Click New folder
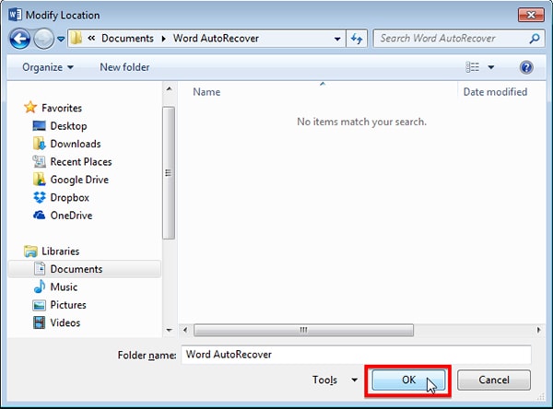Image resolution: width=553 pixels, height=409 pixels. pos(124,67)
